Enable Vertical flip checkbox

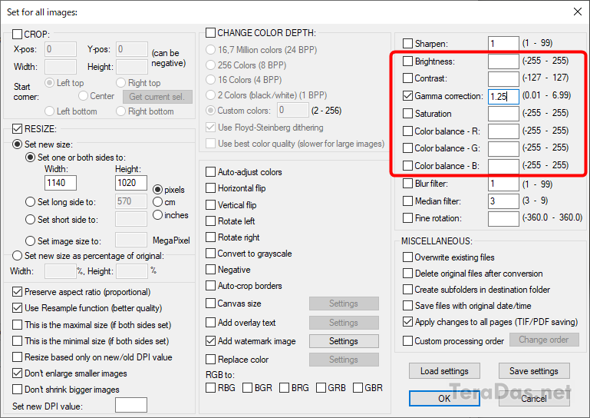coord(210,205)
